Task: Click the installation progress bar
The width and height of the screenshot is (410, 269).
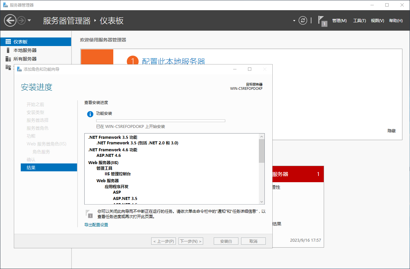Action: click(161, 121)
